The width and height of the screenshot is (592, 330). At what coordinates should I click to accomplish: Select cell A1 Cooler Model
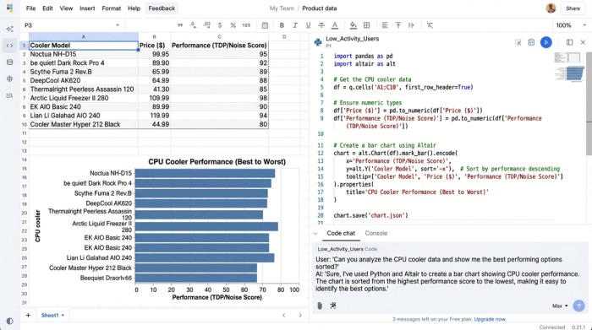(x=84, y=46)
